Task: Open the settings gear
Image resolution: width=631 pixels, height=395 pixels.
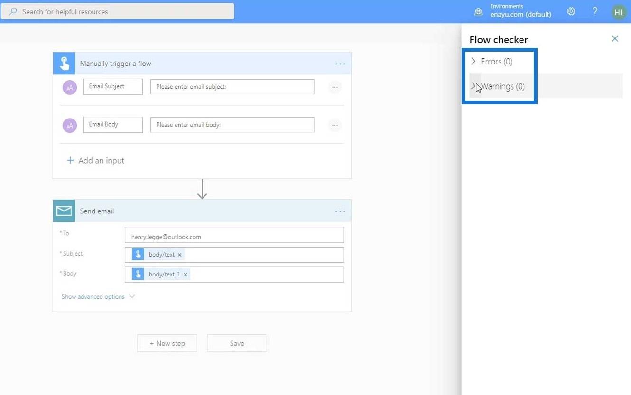Action: pyautogui.click(x=571, y=11)
